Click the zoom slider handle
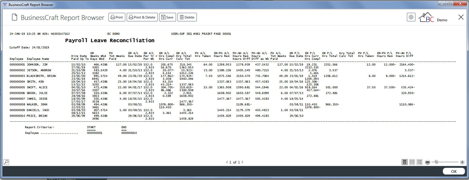This screenshot has height=180, width=469. click(436, 162)
